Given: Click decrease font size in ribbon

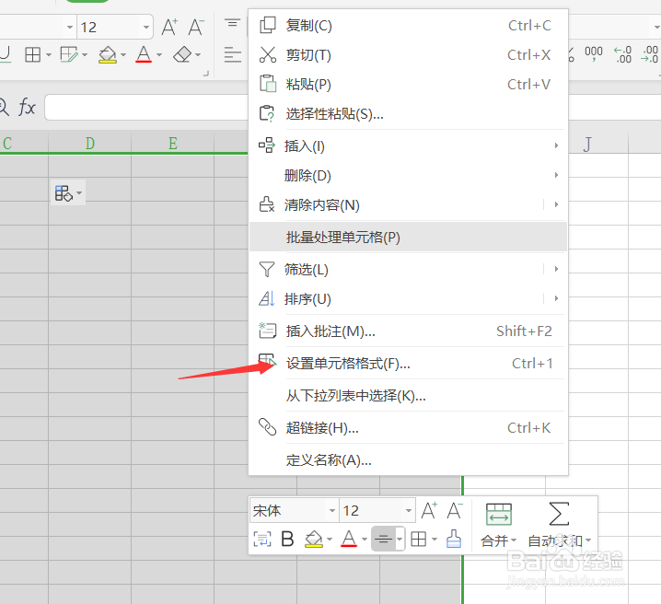Looking at the screenshot, I should pos(196,27).
